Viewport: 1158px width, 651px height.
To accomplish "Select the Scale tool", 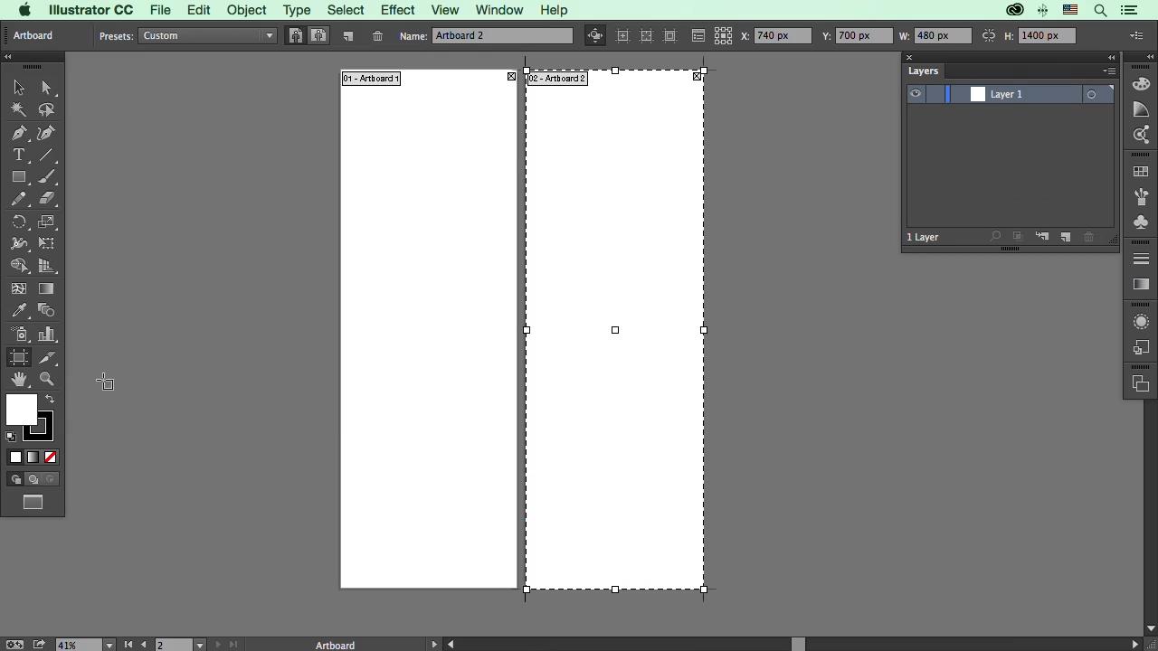I will point(46,222).
